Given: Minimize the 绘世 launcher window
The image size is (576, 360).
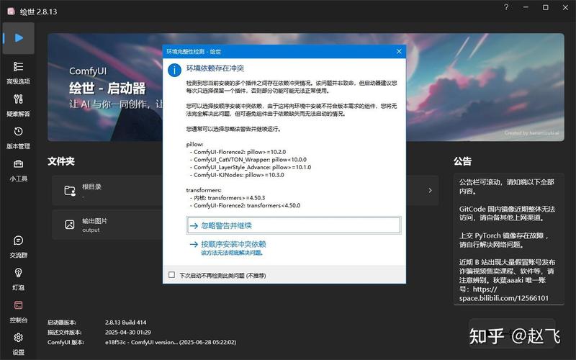Looking at the screenshot, I should tap(526, 7).
